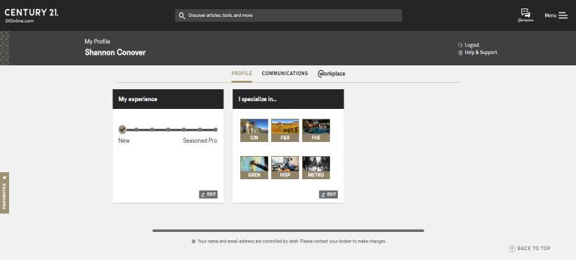Select the Profile tab
The image size is (576, 260).
pos(242,74)
